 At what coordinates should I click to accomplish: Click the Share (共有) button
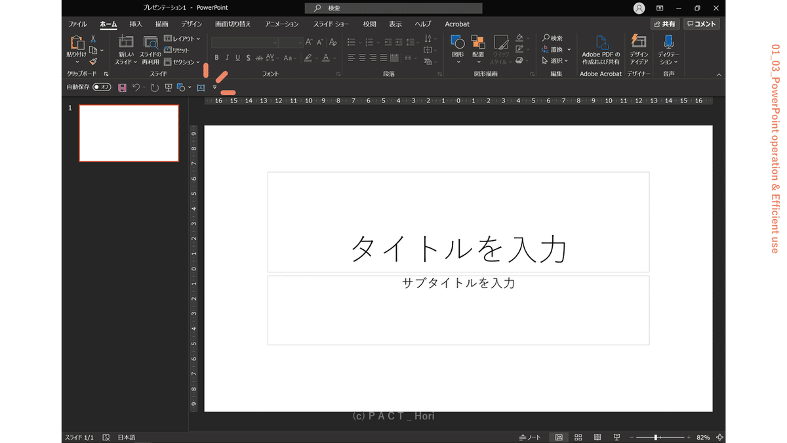(664, 24)
